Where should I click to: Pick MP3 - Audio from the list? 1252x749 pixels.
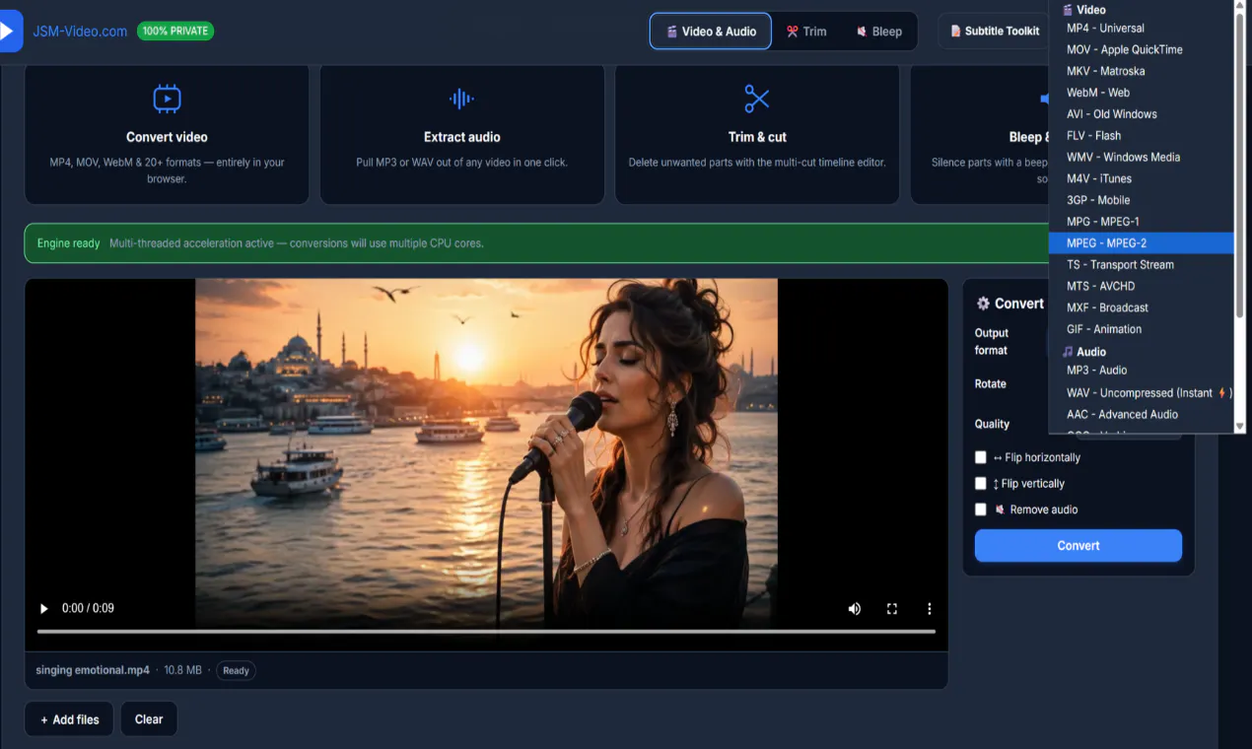pyautogui.click(x=1142, y=371)
